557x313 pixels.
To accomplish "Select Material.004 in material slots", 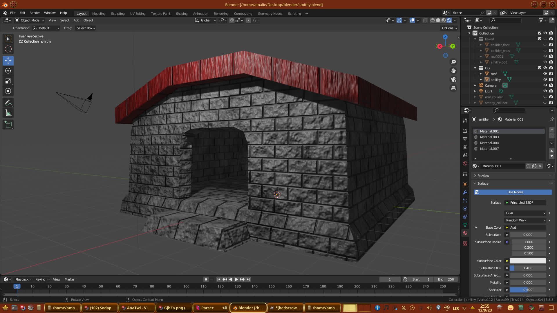I will (489, 143).
